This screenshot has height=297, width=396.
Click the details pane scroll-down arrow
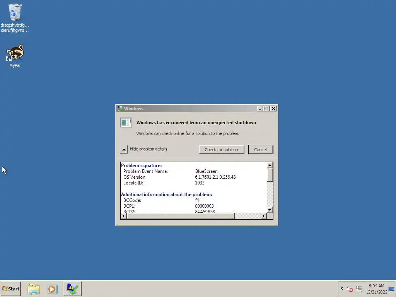270,210
